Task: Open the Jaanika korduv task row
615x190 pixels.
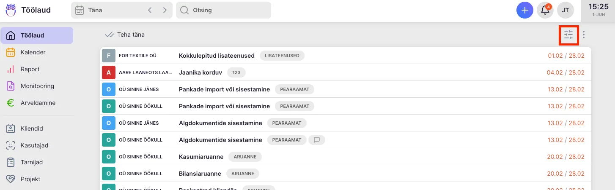Action: [x=200, y=72]
